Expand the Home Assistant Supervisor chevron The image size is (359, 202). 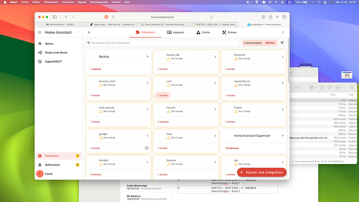coord(283,136)
